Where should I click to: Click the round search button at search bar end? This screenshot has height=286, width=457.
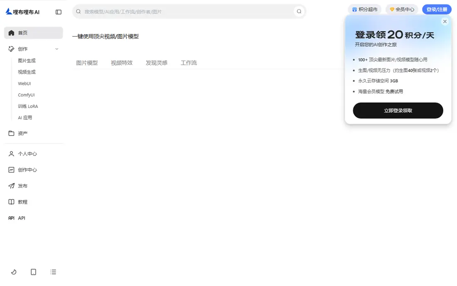(299, 11)
